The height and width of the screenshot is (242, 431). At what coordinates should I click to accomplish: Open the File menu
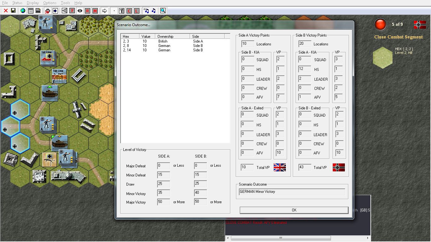(x=5, y=3)
